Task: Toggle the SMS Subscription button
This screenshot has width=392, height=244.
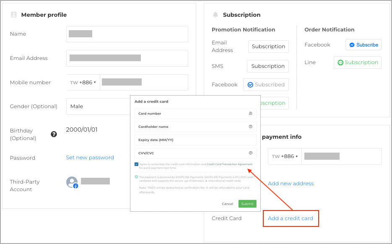Action: tap(268, 66)
